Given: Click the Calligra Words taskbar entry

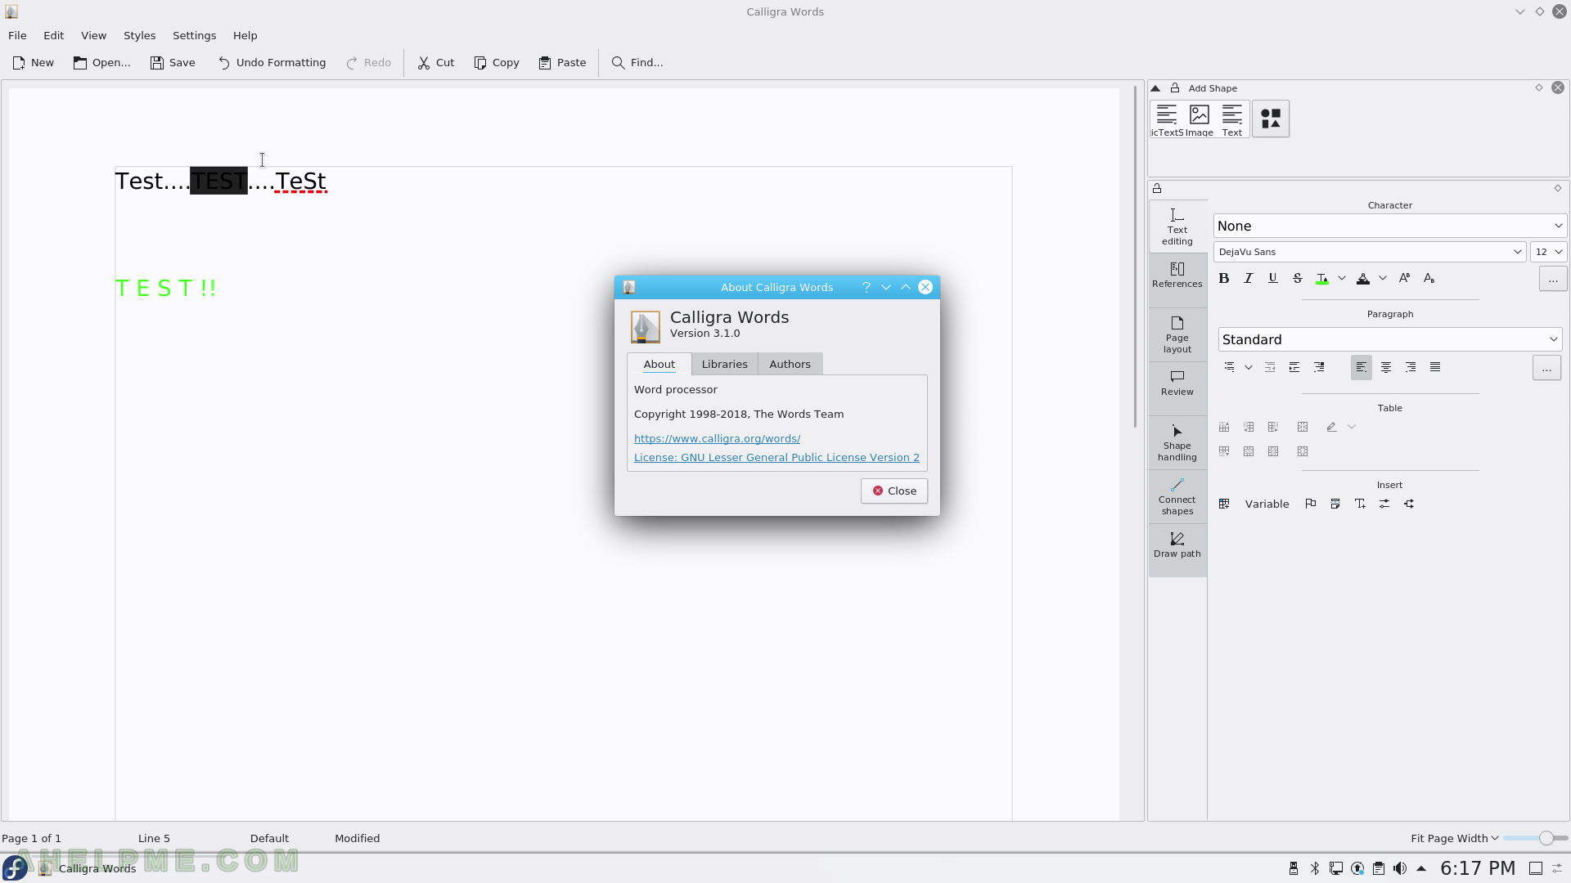Looking at the screenshot, I should (88, 868).
